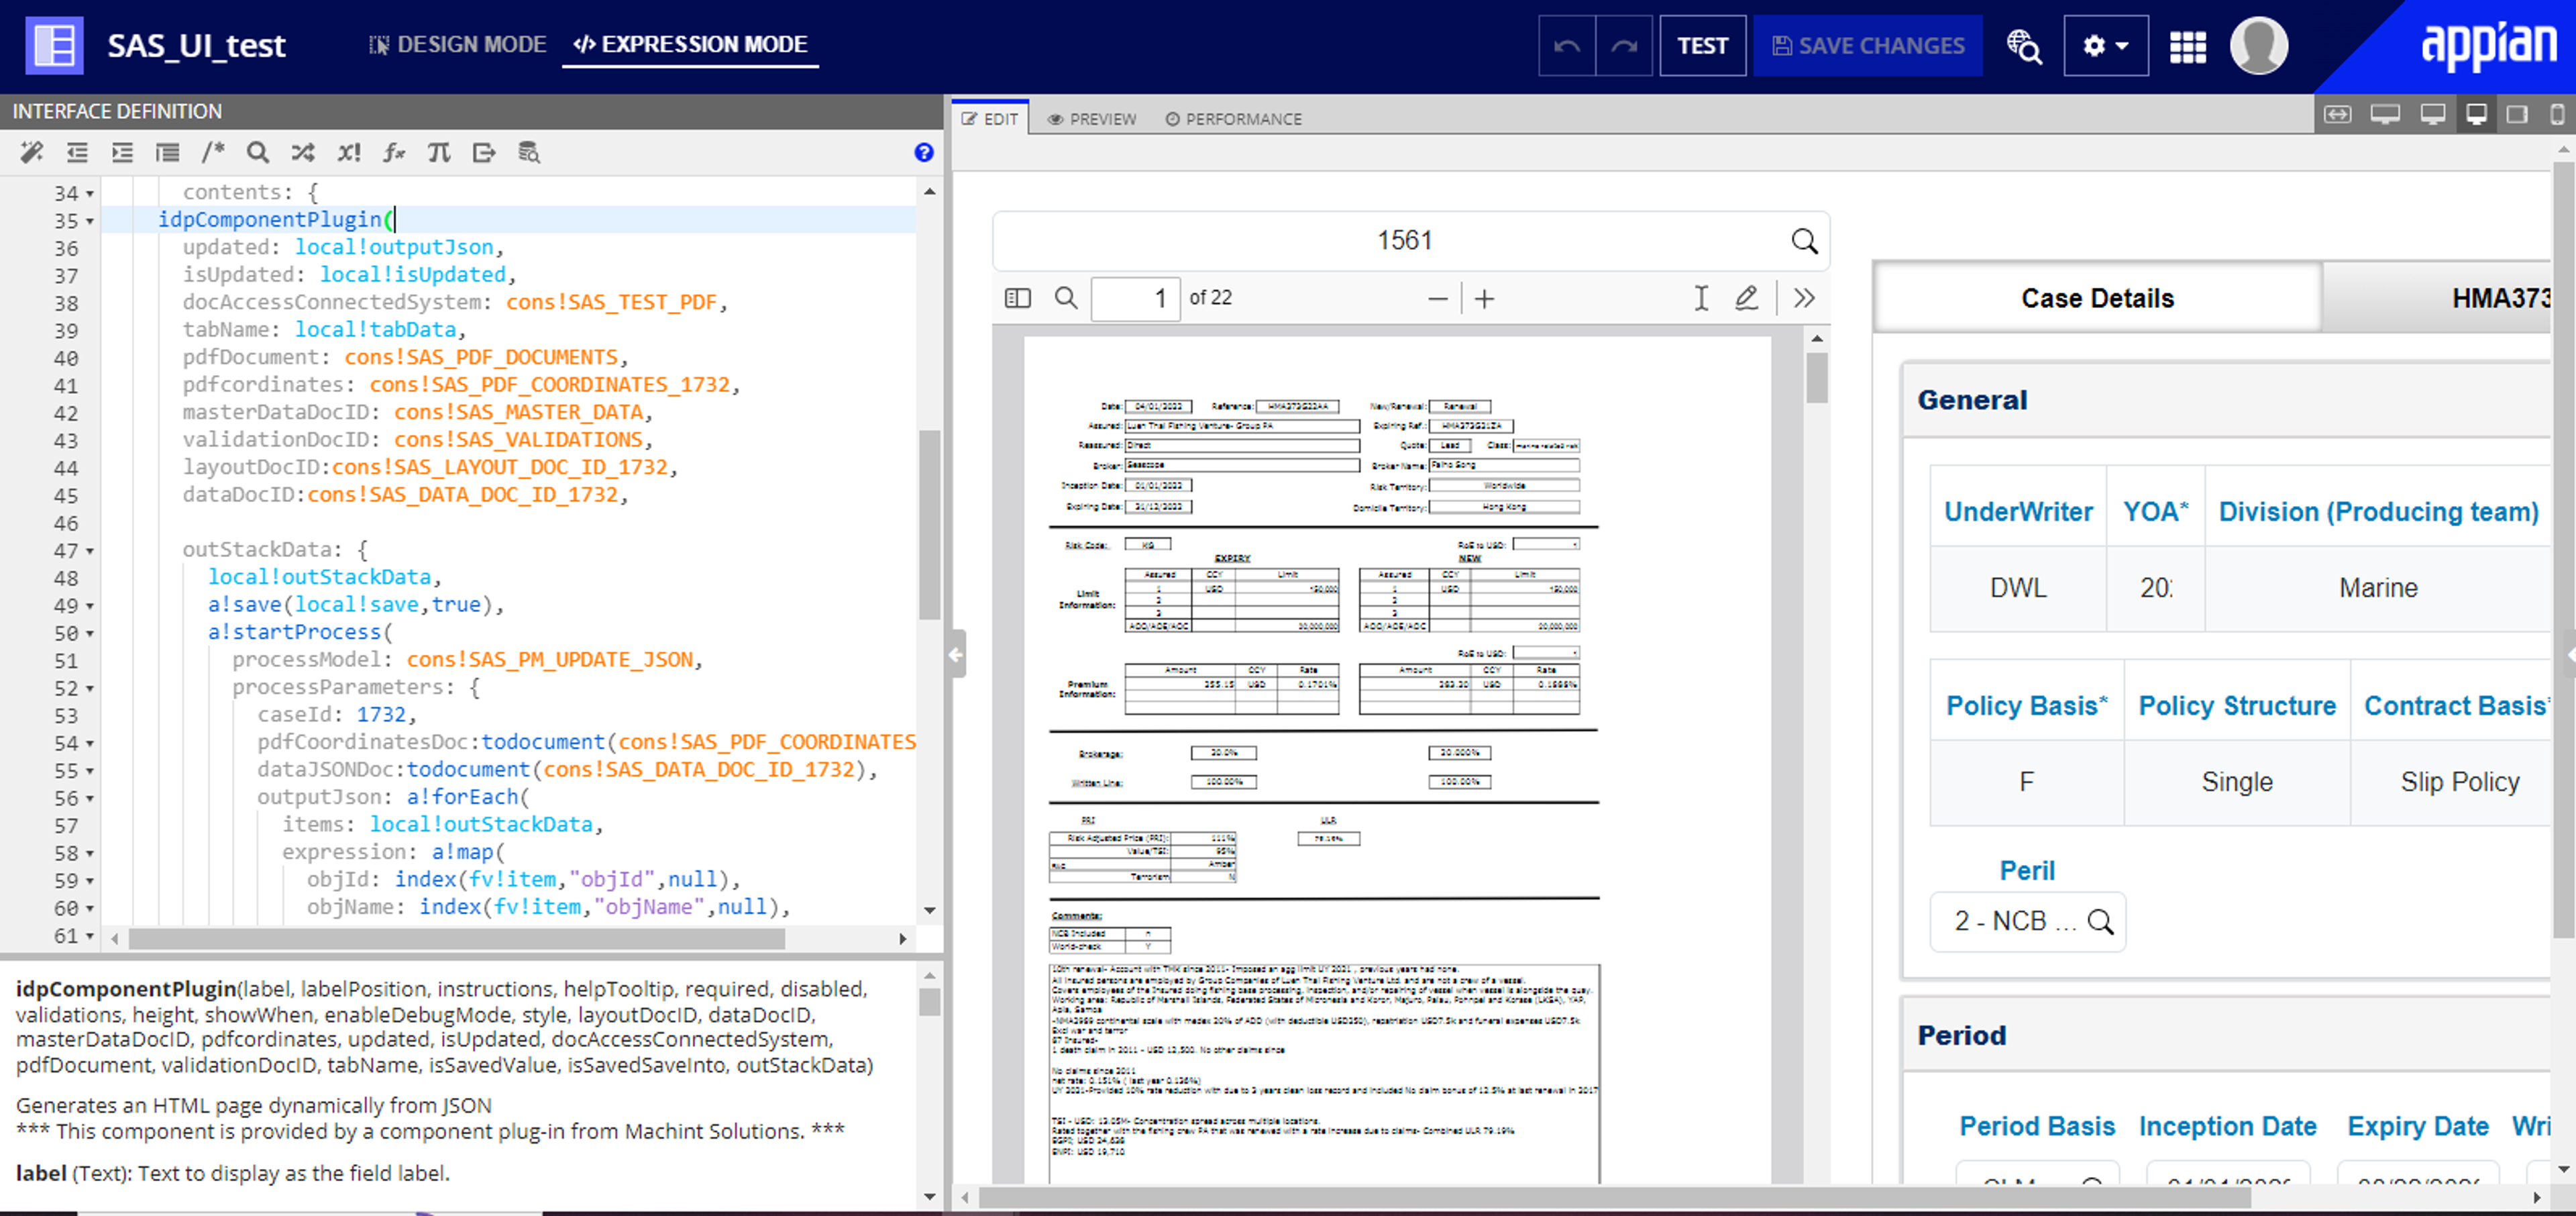This screenshot has height=1216, width=2576.
Task: Zoom in the PDF with plus
Action: point(1485,298)
